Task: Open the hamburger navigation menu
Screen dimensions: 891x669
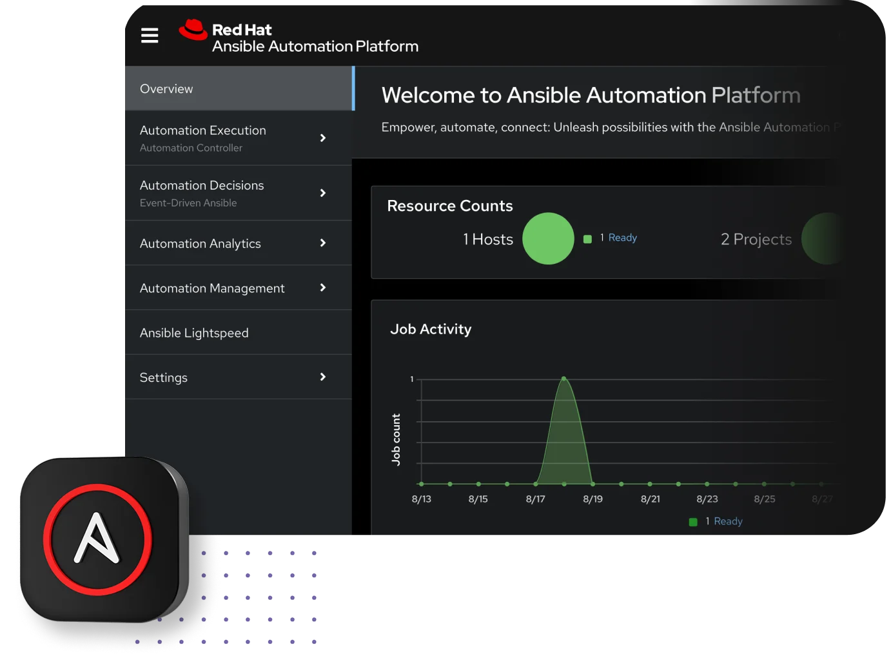Action: coord(149,35)
